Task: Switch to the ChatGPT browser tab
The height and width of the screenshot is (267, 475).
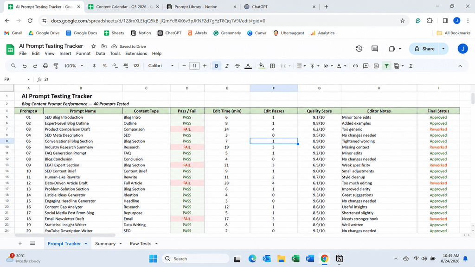Action: tap(279, 6)
